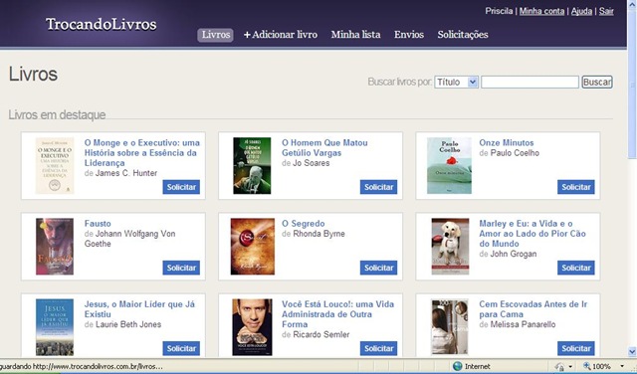
Task: Click the Marley e Eu dog cover thumbnail
Action: [450, 247]
